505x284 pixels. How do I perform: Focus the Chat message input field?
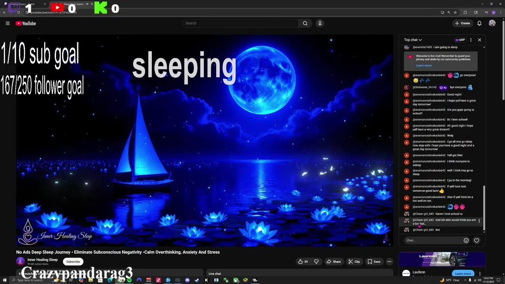click(x=433, y=240)
